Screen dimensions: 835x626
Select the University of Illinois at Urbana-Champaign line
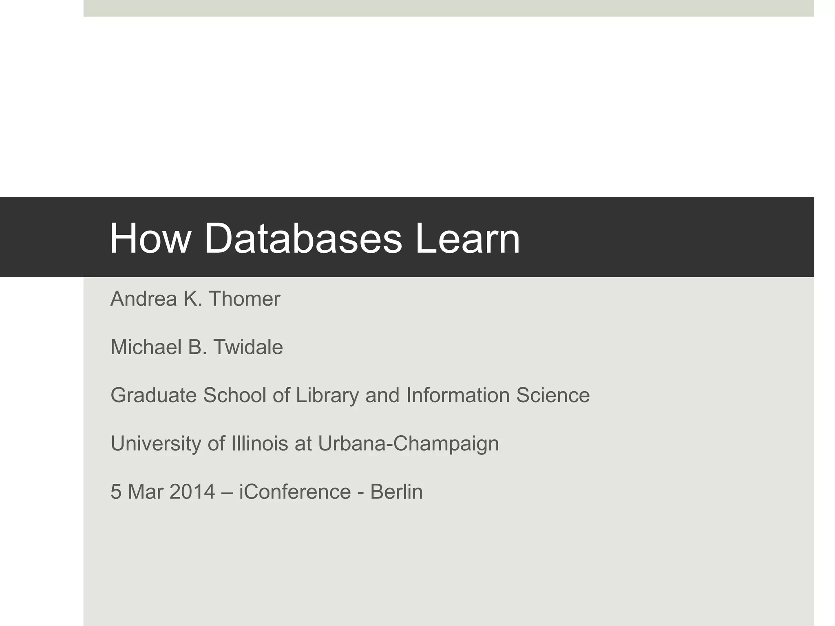pyautogui.click(x=304, y=443)
